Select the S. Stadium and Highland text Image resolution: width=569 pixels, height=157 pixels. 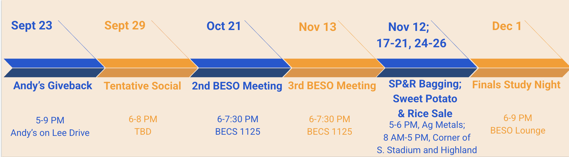pyautogui.click(x=427, y=150)
